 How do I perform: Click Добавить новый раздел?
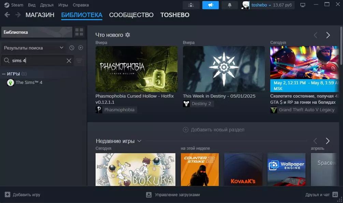pos(214,130)
